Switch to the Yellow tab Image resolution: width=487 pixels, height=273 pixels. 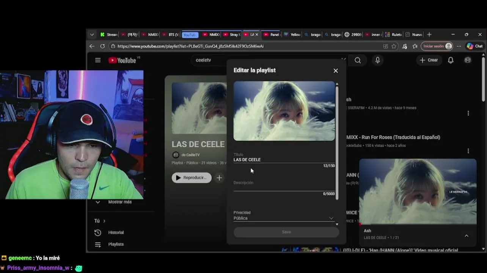(292, 35)
